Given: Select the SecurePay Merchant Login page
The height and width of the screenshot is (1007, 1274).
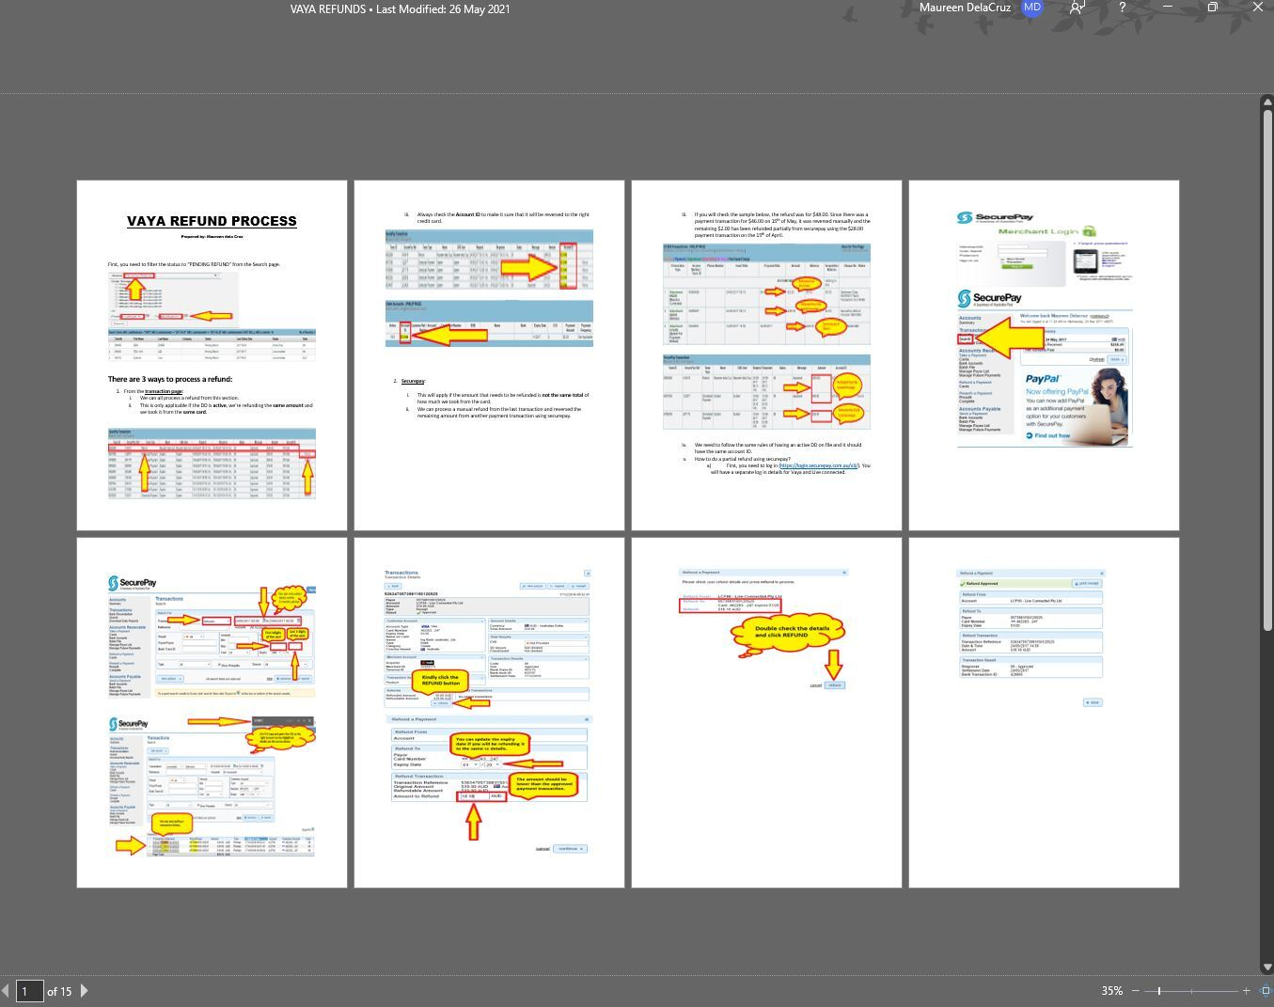Looking at the screenshot, I should [1044, 355].
